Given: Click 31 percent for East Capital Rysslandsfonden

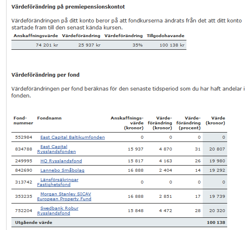Looking at the screenshot, I should (x=198, y=149).
